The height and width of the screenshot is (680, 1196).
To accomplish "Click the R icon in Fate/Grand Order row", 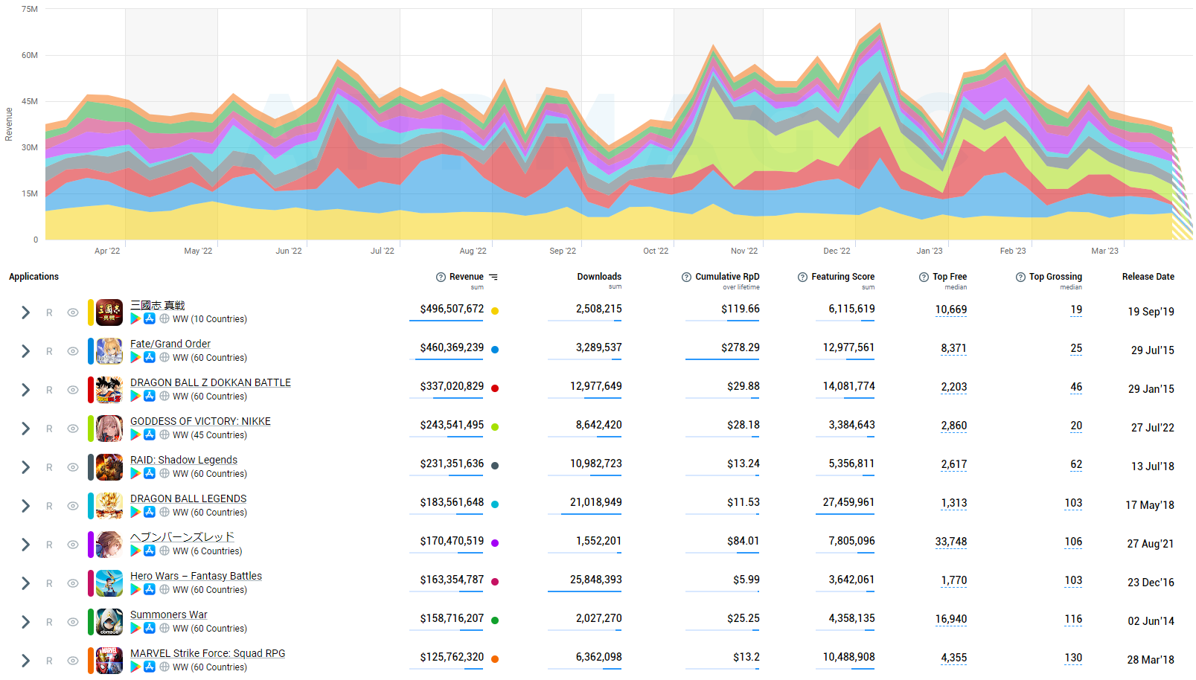I will 49,351.
